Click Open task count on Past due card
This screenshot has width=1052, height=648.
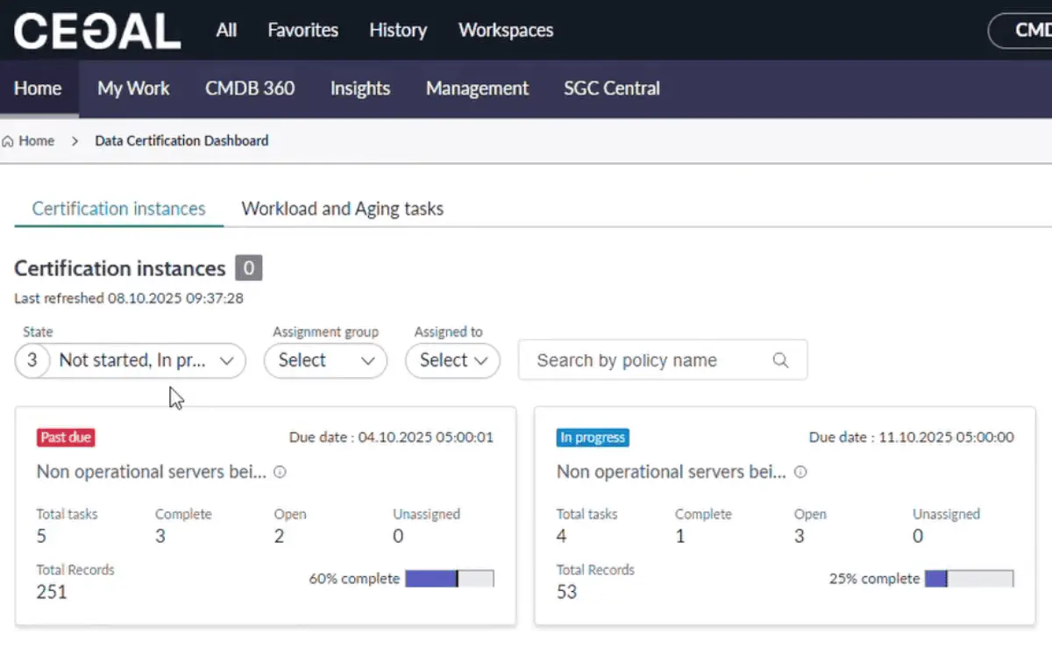[279, 536]
